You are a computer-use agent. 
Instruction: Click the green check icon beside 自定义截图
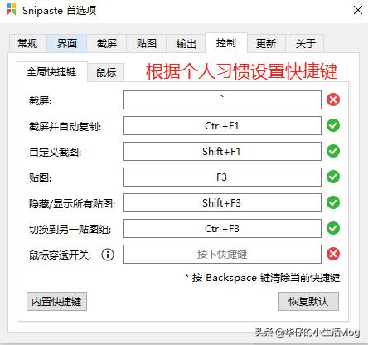(333, 151)
